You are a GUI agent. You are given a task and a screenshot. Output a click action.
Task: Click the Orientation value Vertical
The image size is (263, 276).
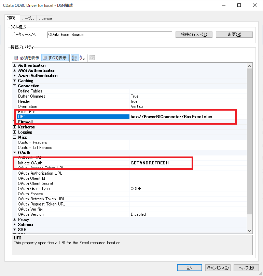pyautogui.click(x=137, y=106)
